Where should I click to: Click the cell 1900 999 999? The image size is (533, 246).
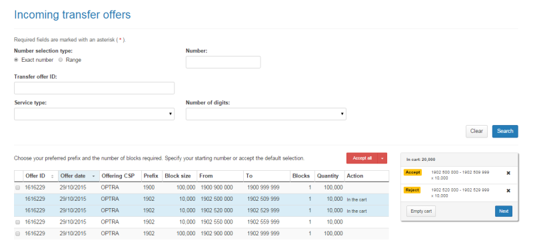coord(263,187)
